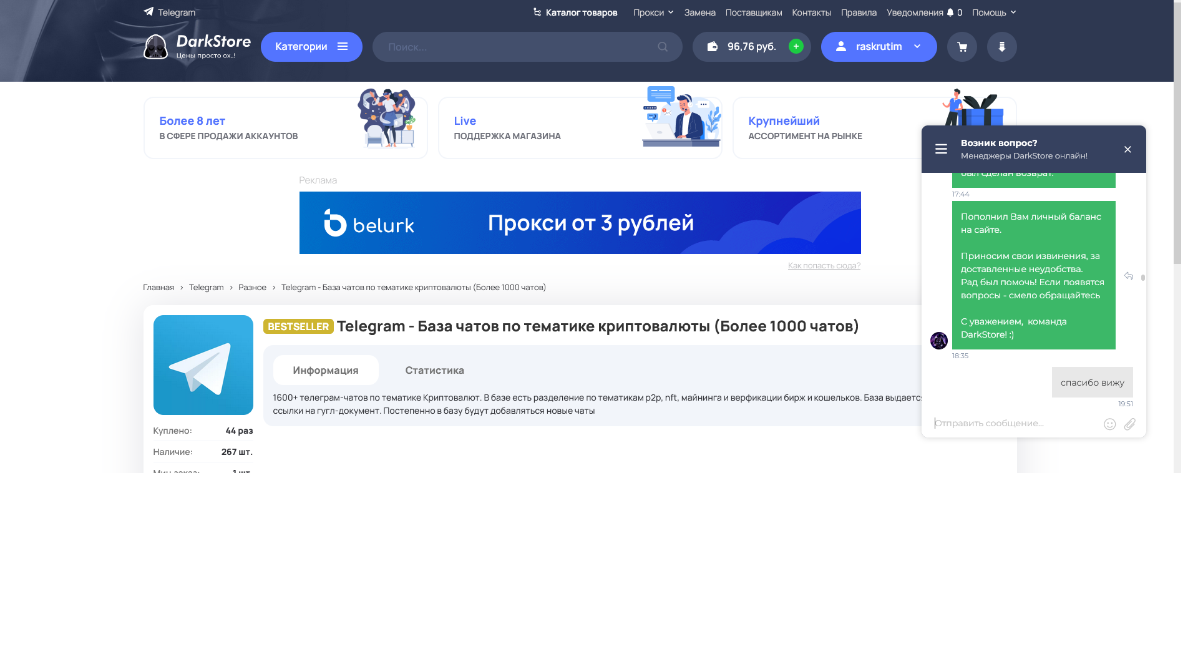Click the chat message input field

[1015, 423]
